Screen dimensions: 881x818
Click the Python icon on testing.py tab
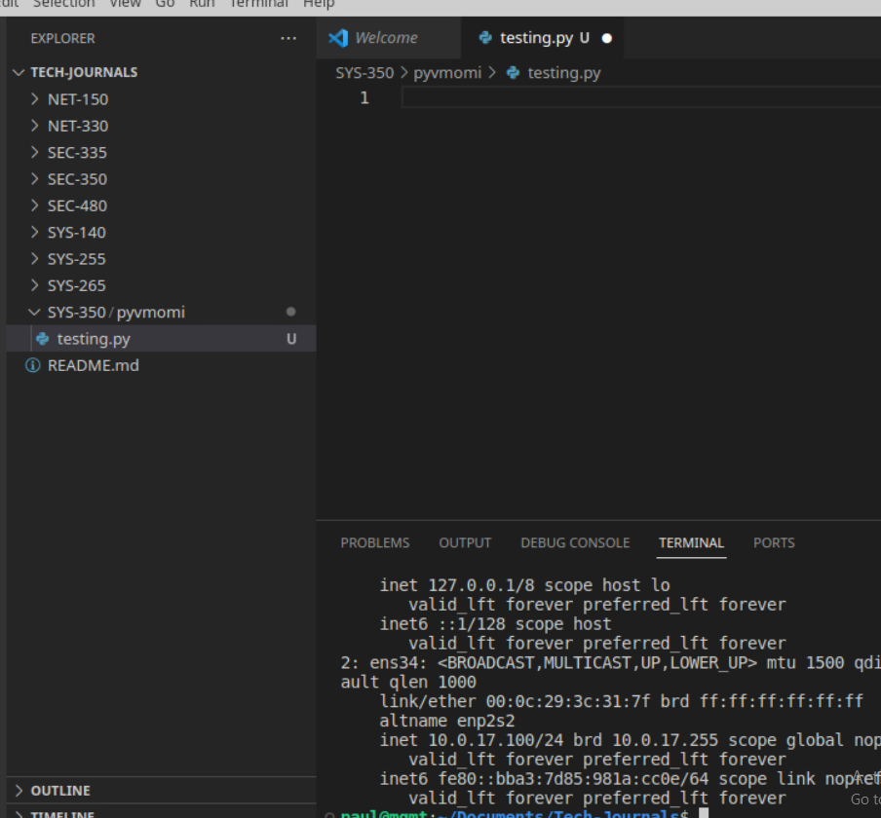pos(485,38)
